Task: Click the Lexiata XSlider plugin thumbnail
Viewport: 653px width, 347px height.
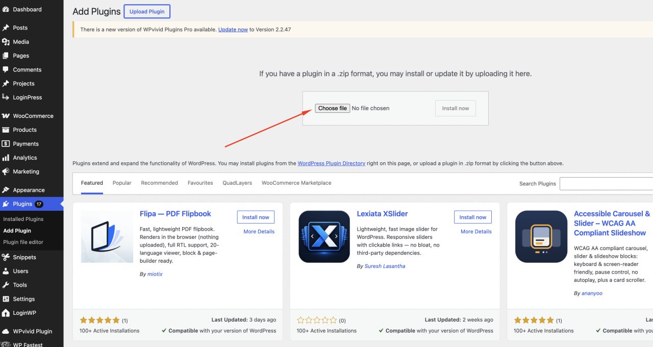Action: pyautogui.click(x=324, y=237)
